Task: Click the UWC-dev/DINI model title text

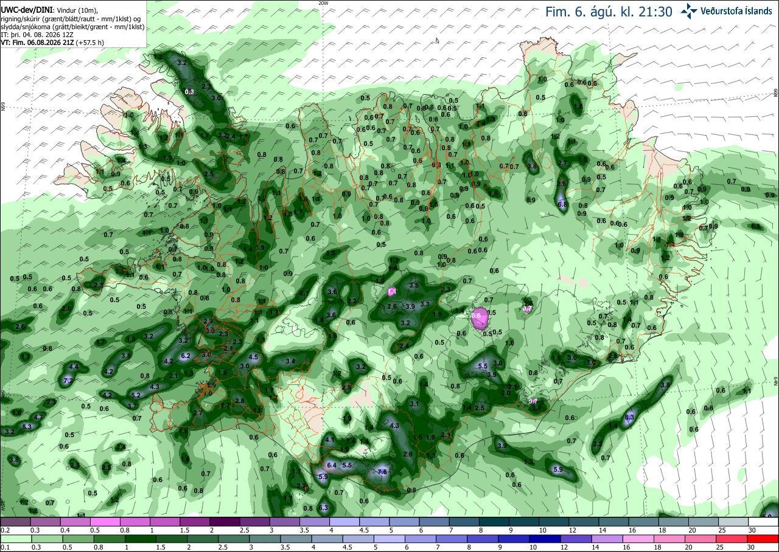Action: (27, 10)
